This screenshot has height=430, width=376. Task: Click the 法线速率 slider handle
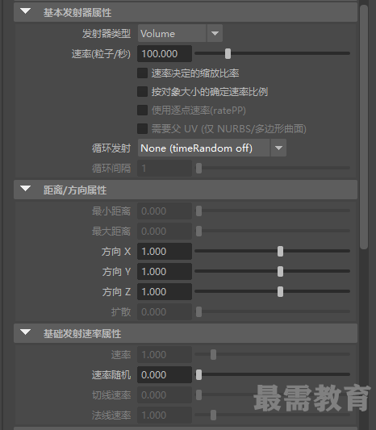point(213,415)
